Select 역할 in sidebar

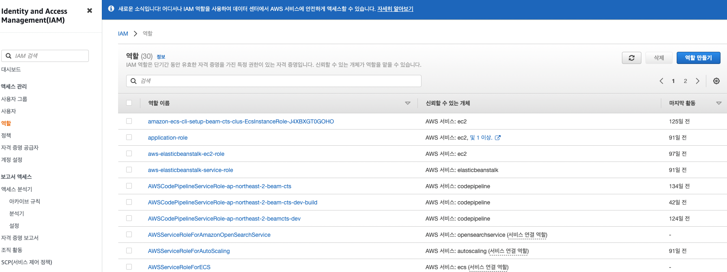[6, 123]
